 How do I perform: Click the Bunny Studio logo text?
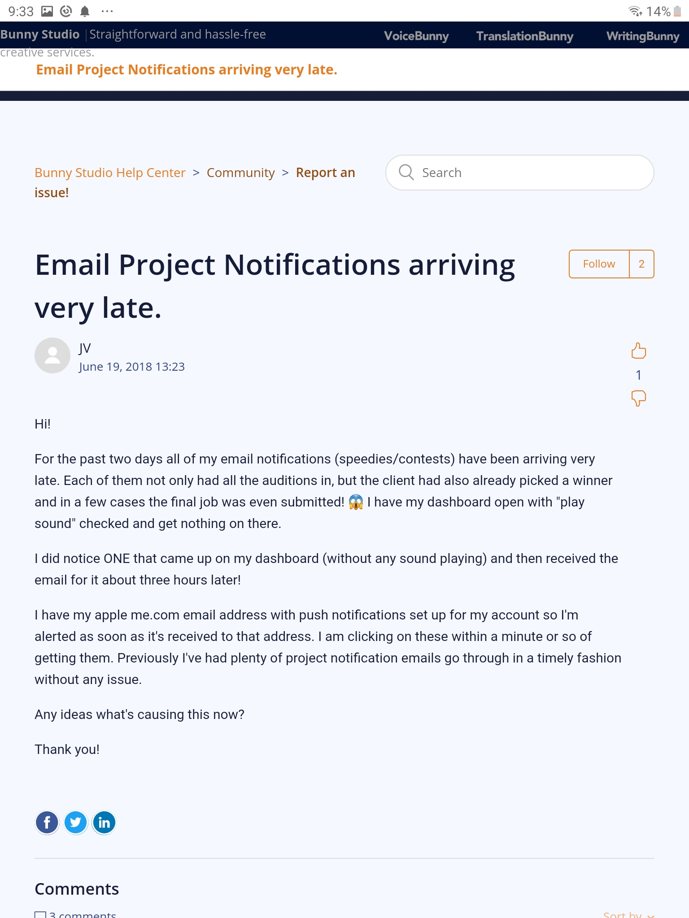click(40, 35)
